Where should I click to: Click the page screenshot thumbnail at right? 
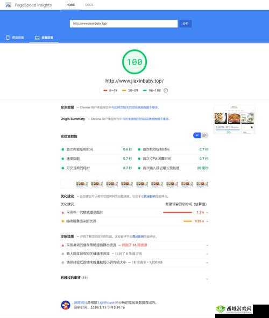point(234,120)
